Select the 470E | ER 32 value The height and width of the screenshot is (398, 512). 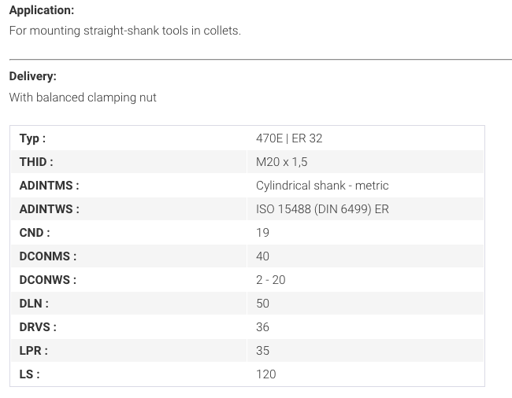pos(289,138)
